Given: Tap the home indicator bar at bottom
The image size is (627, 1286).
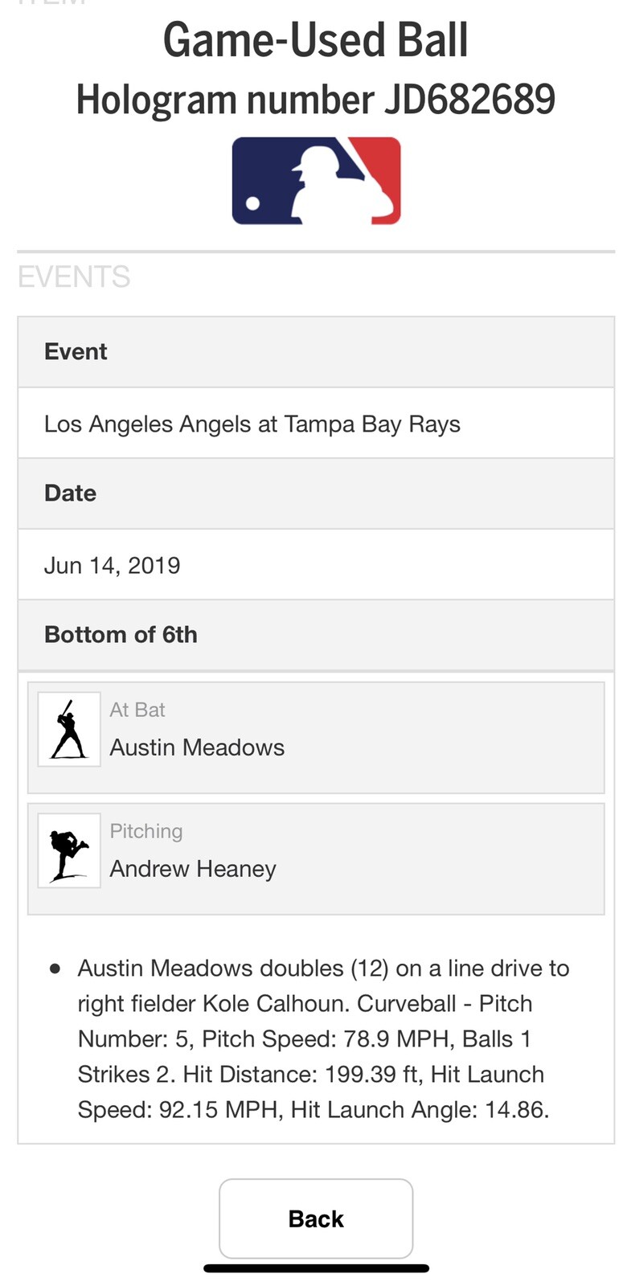Looking at the screenshot, I should click(316, 1268).
